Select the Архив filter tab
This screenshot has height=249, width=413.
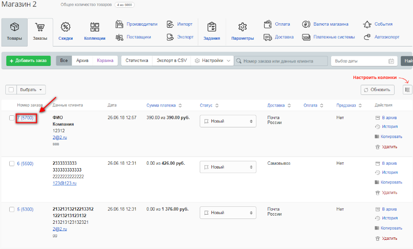point(82,61)
